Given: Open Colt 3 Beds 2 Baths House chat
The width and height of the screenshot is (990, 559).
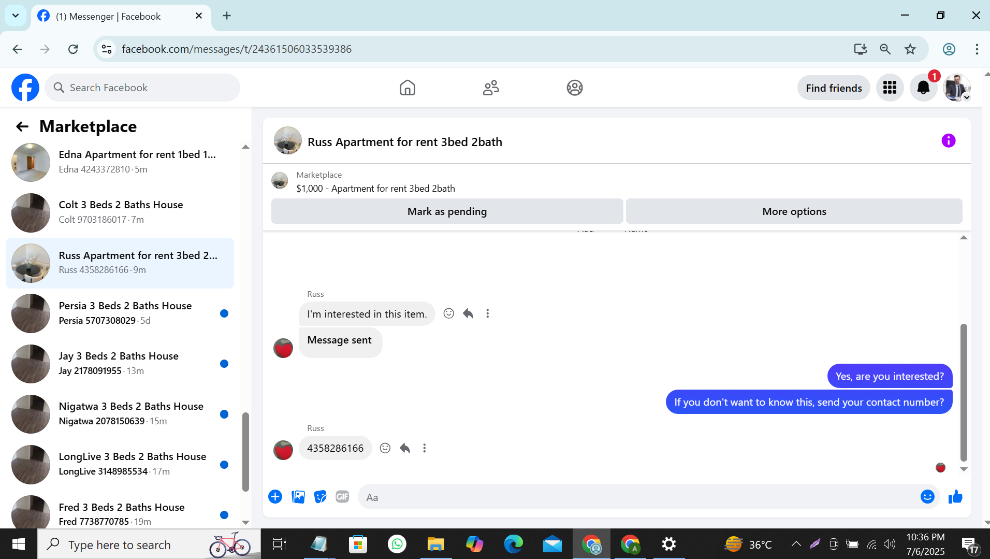Looking at the screenshot, I should coord(120,212).
